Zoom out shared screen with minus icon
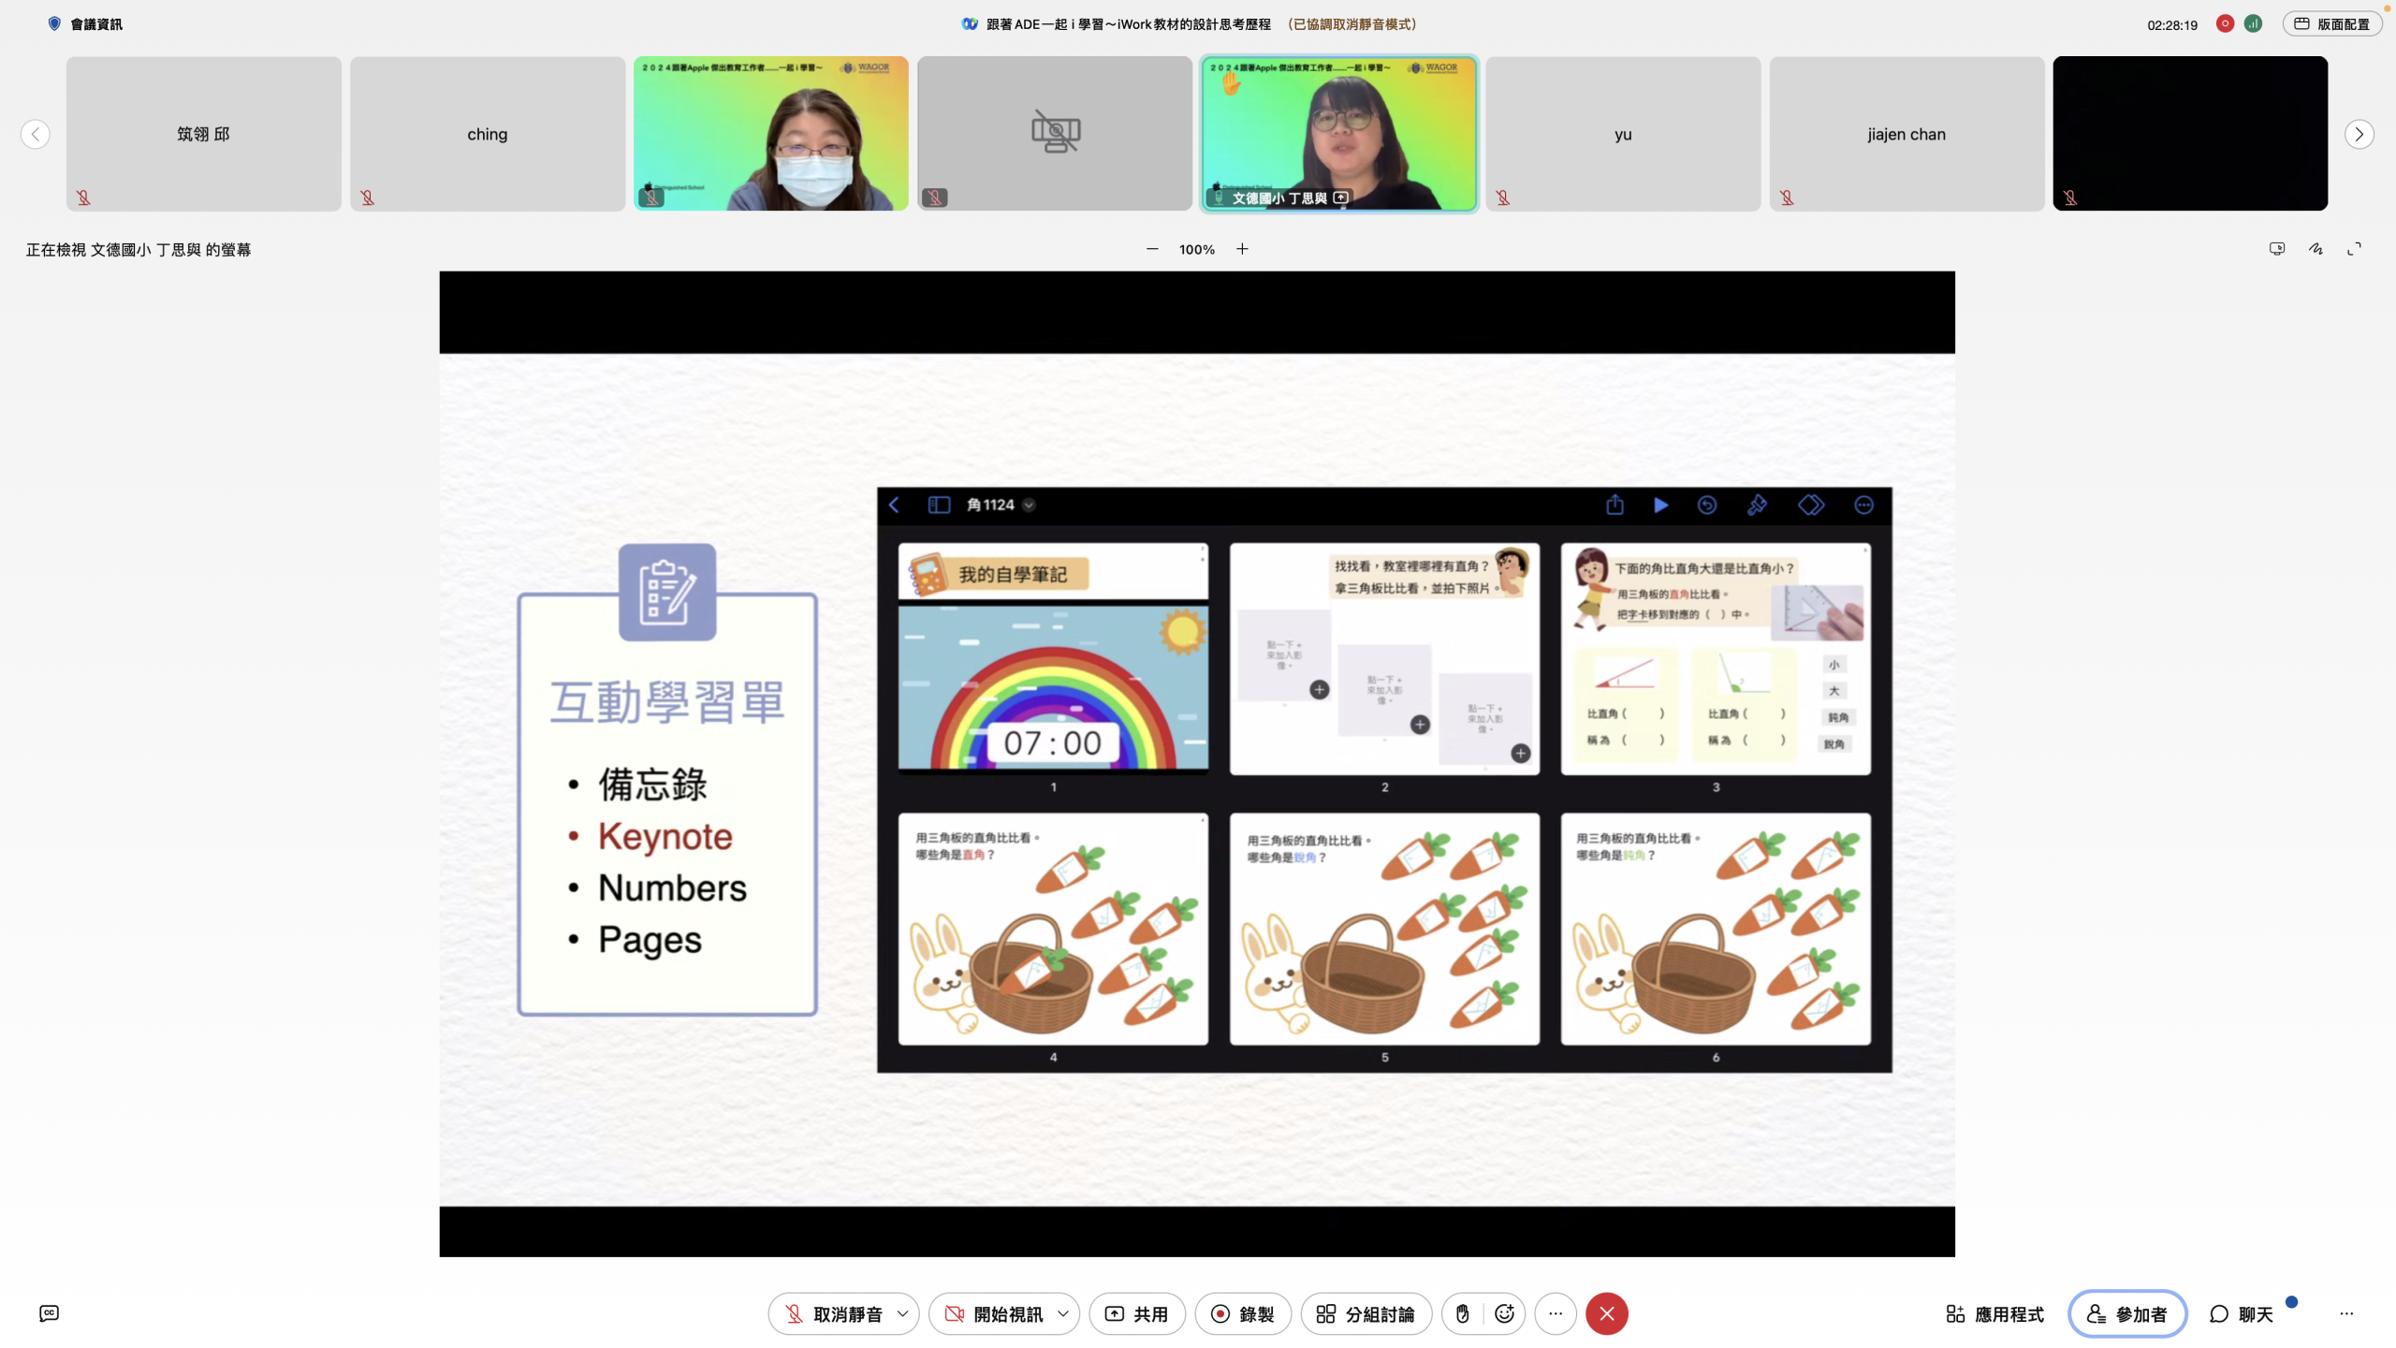 point(1152,249)
